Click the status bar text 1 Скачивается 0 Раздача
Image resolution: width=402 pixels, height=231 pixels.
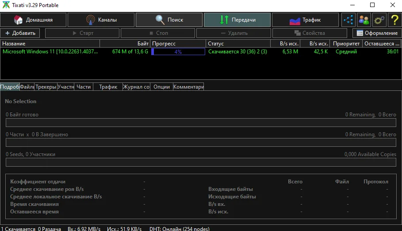31,229
